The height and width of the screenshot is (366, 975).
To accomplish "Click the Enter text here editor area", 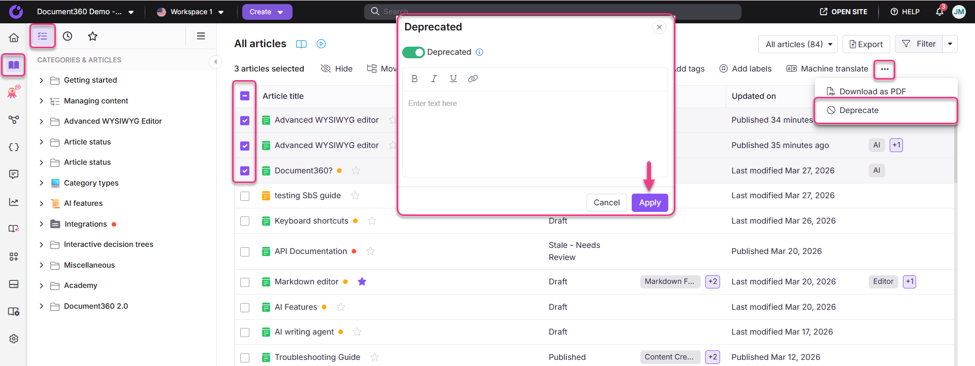I will point(535,134).
